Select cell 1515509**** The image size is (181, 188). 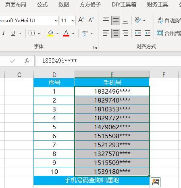(x=112, y=163)
